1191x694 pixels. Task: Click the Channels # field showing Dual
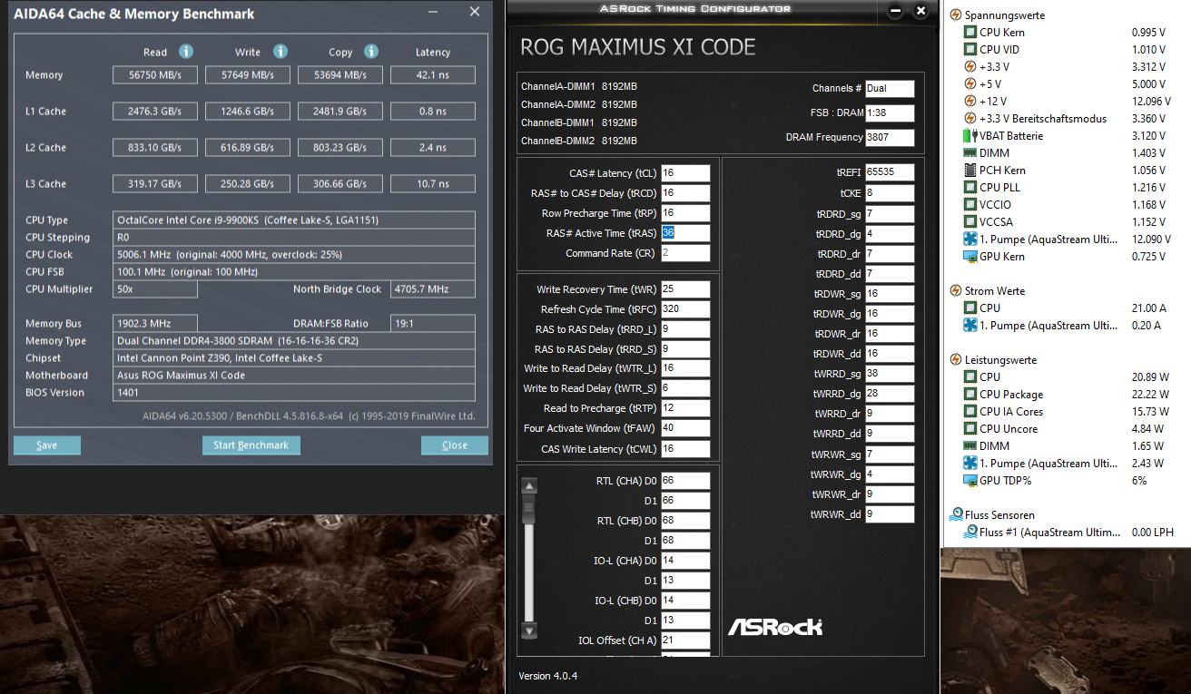(x=890, y=89)
